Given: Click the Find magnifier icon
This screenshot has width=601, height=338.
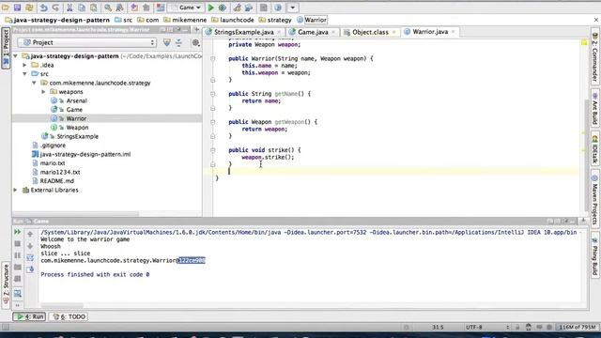Looking at the screenshot, I should [108, 8].
